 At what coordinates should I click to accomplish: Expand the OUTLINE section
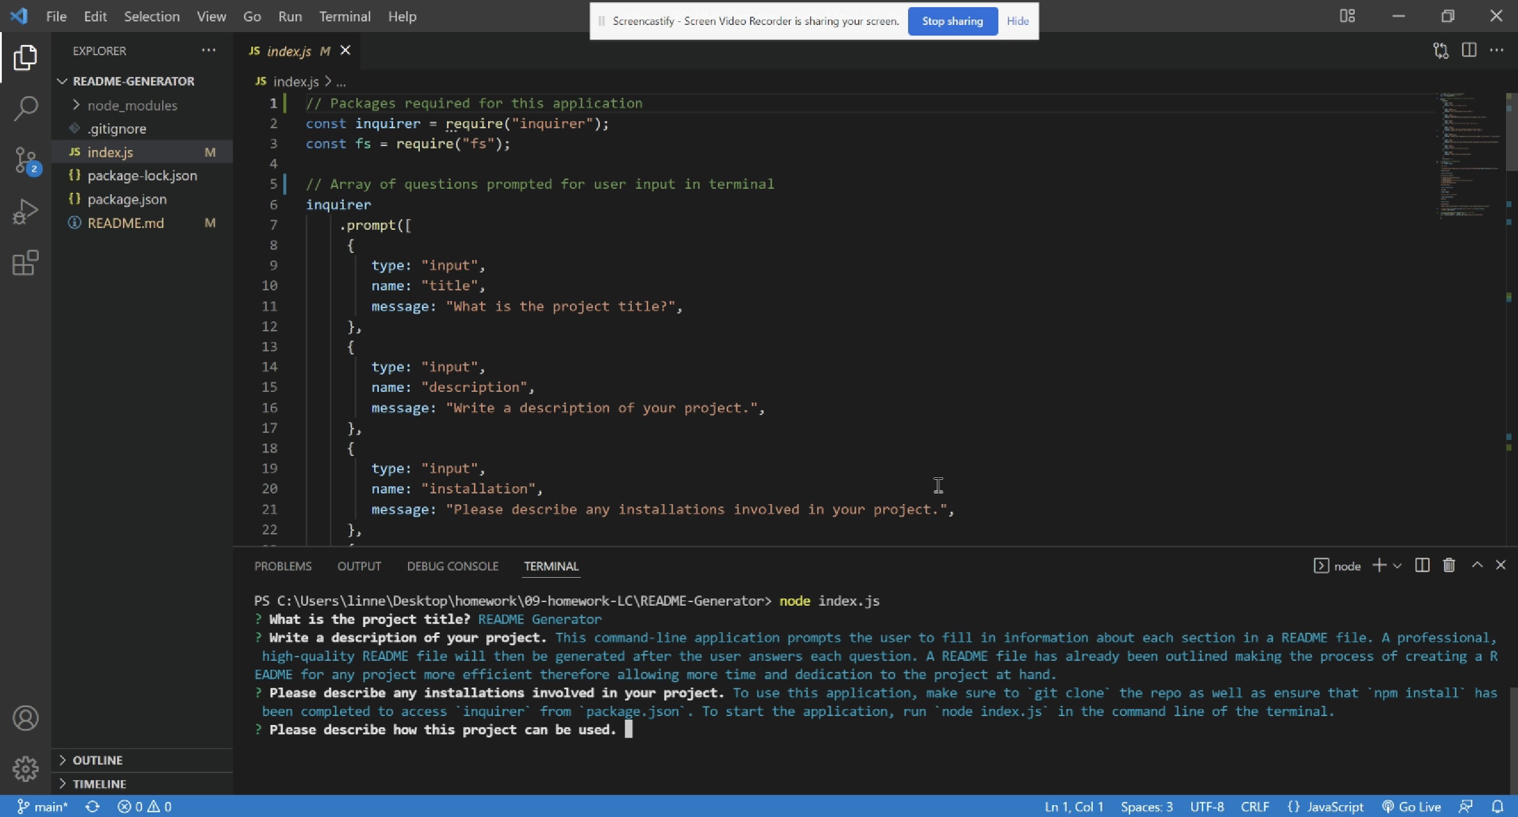[x=97, y=760]
